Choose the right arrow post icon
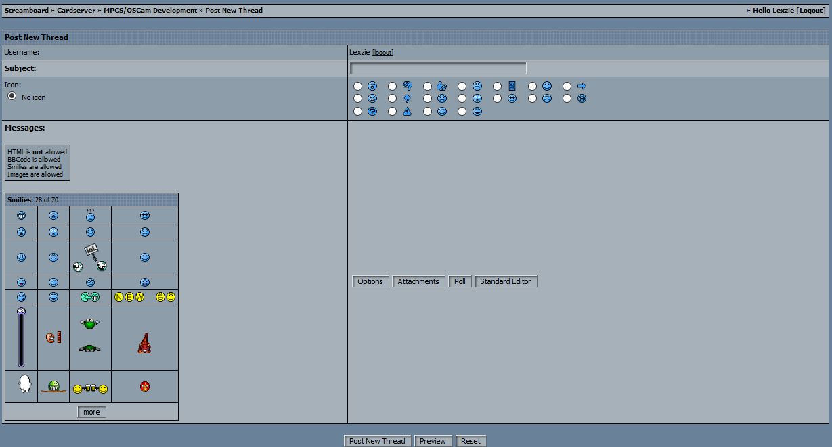 tap(567, 86)
